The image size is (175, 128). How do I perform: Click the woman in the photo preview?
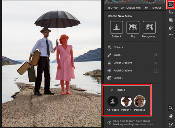(x=65, y=64)
